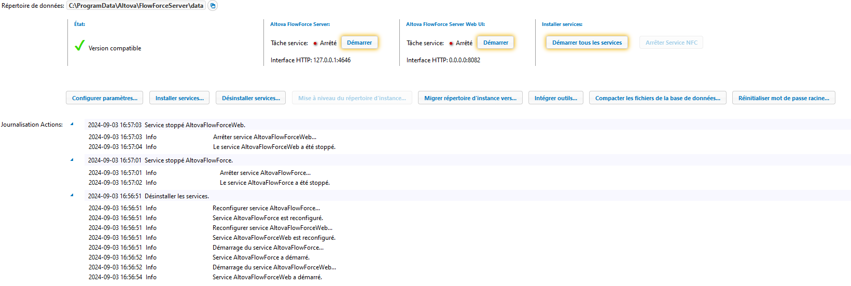Start the Altova FlowForce Server service

[x=359, y=43]
